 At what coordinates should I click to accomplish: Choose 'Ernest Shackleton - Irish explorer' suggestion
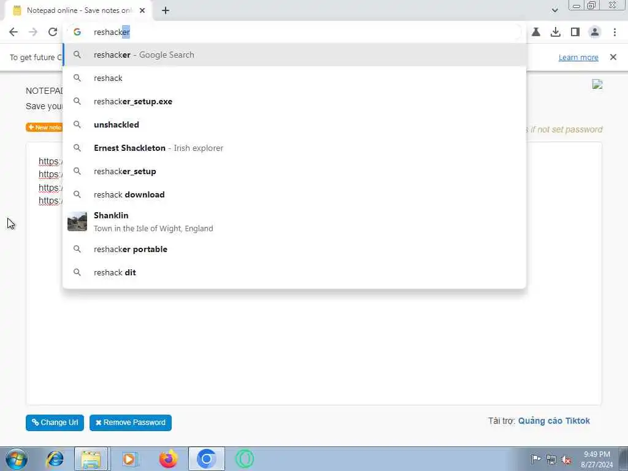click(x=294, y=148)
